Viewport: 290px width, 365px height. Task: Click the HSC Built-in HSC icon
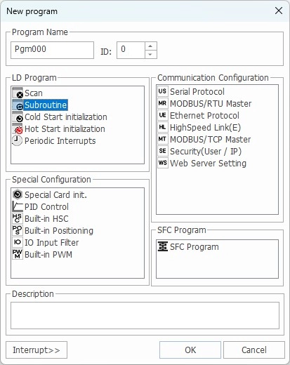coord(18,218)
